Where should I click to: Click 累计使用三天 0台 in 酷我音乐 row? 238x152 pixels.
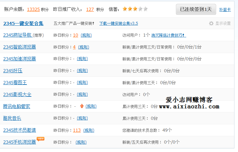[140, 118]
